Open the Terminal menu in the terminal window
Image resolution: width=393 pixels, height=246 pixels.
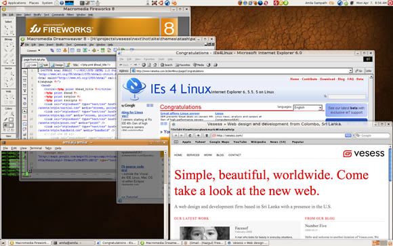[x=36, y=148]
